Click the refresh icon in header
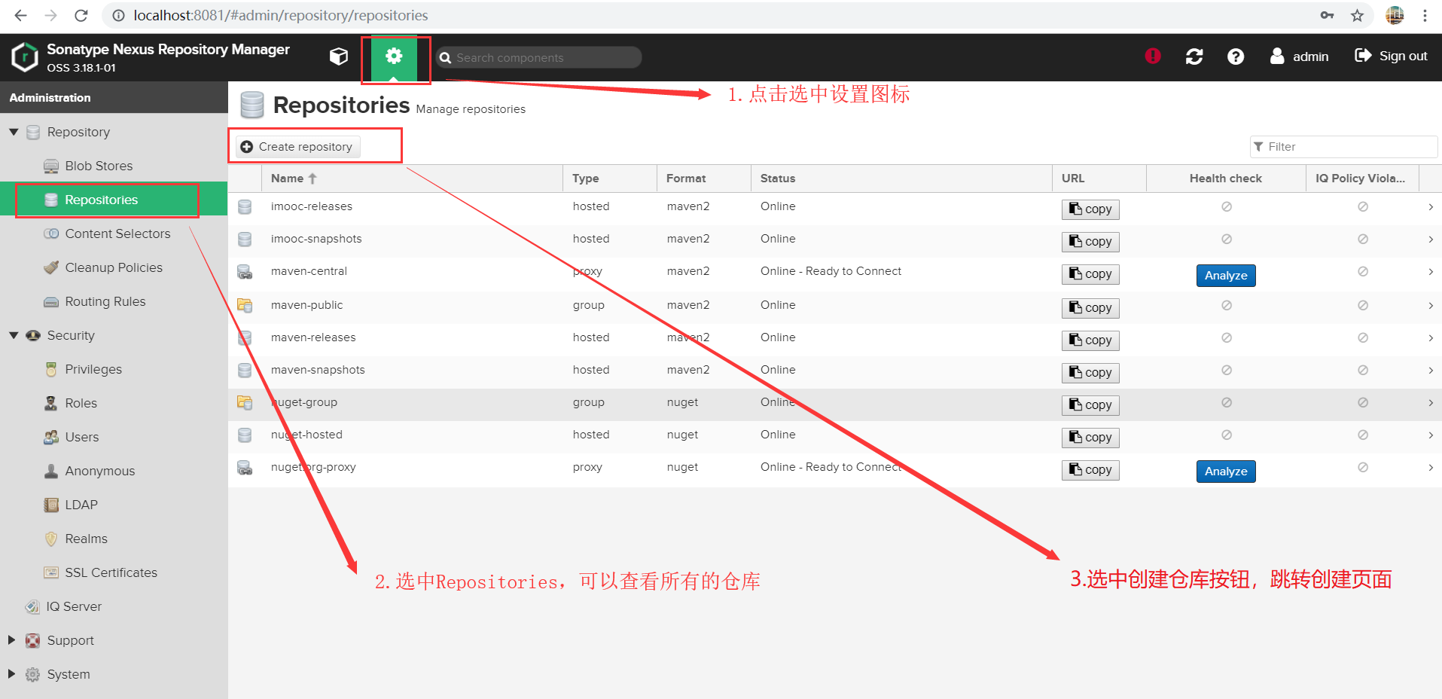This screenshot has width=1442, height=699. coord(1194,56)
